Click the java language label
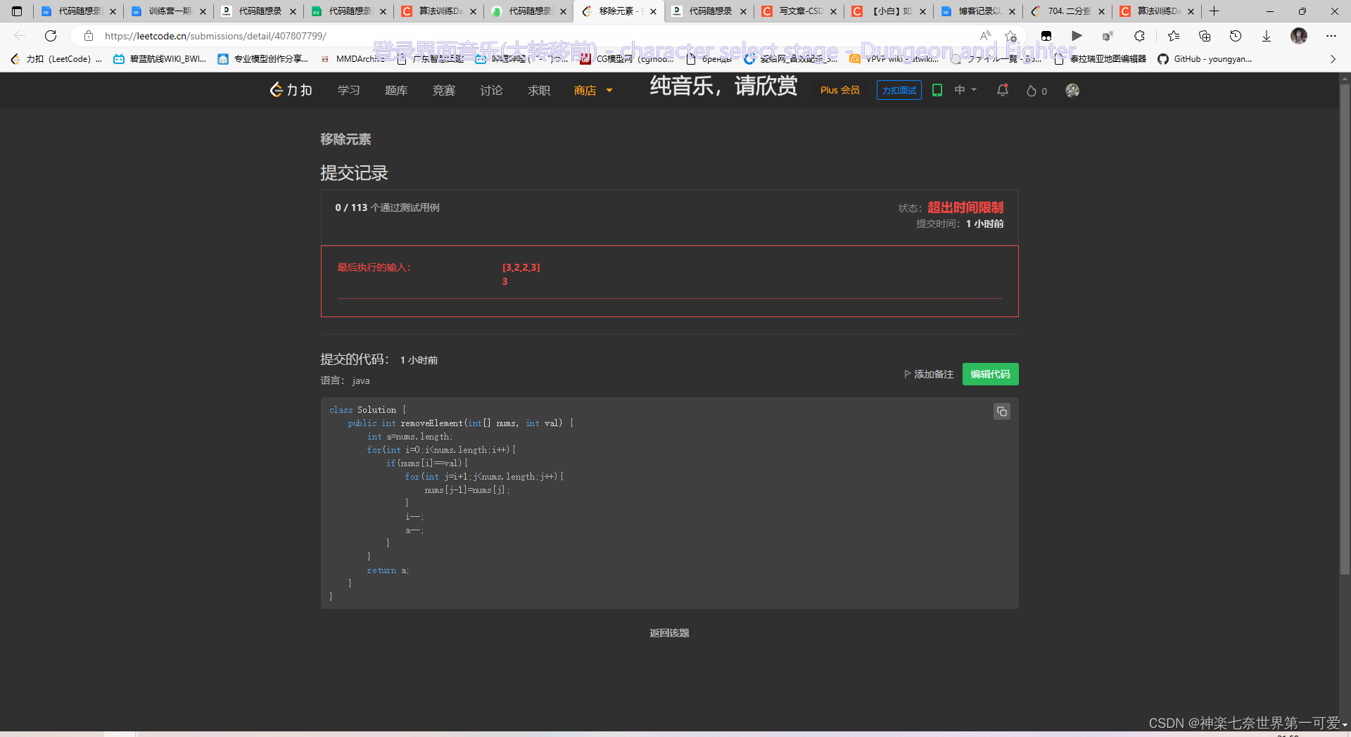 361,380
